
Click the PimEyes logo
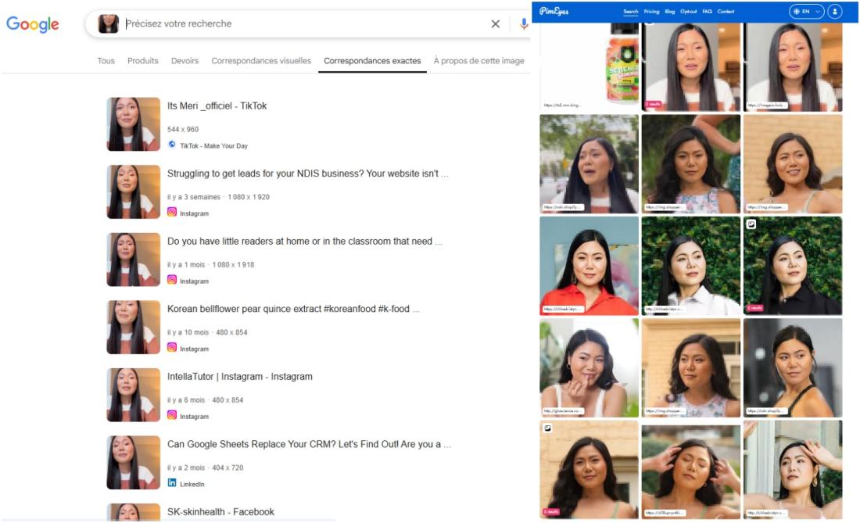(x=554, y=11)
